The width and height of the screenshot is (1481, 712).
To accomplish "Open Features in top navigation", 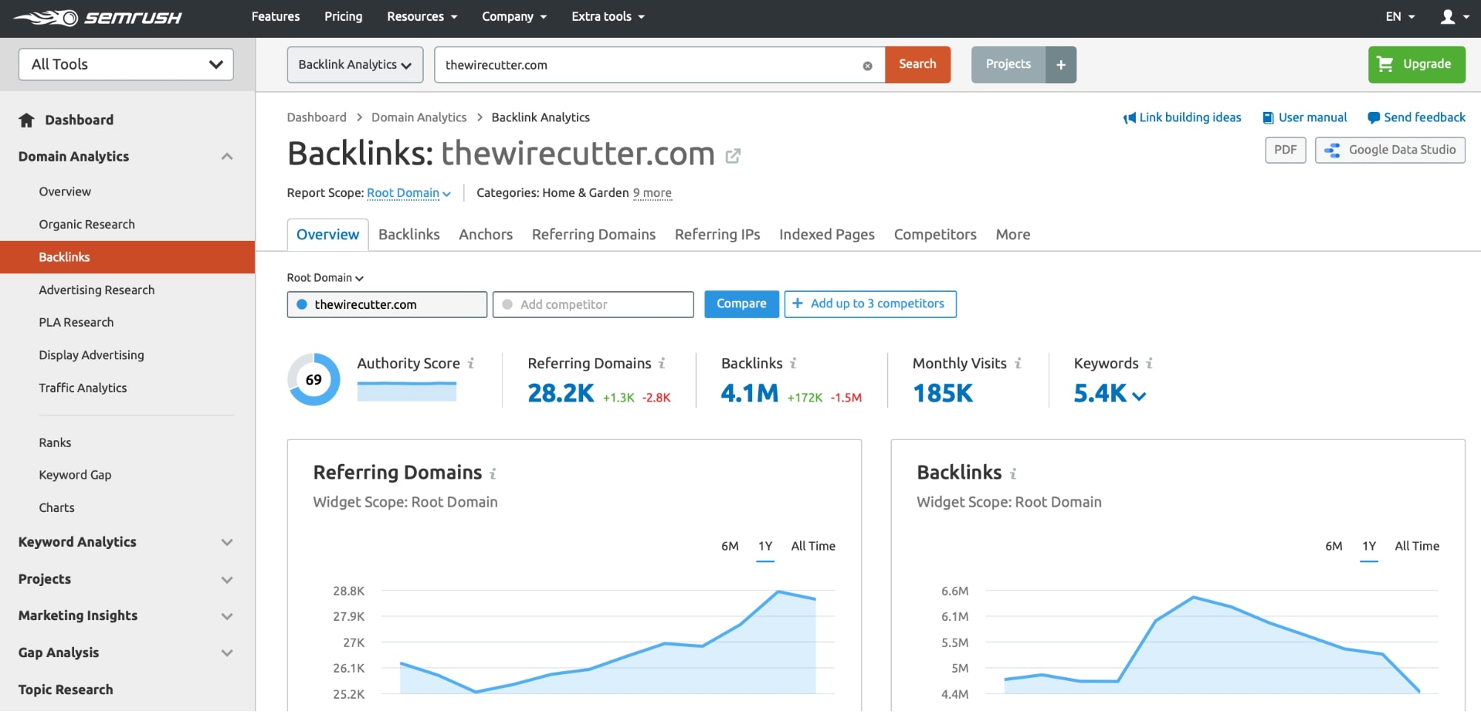I will click(x=276, y=16).
